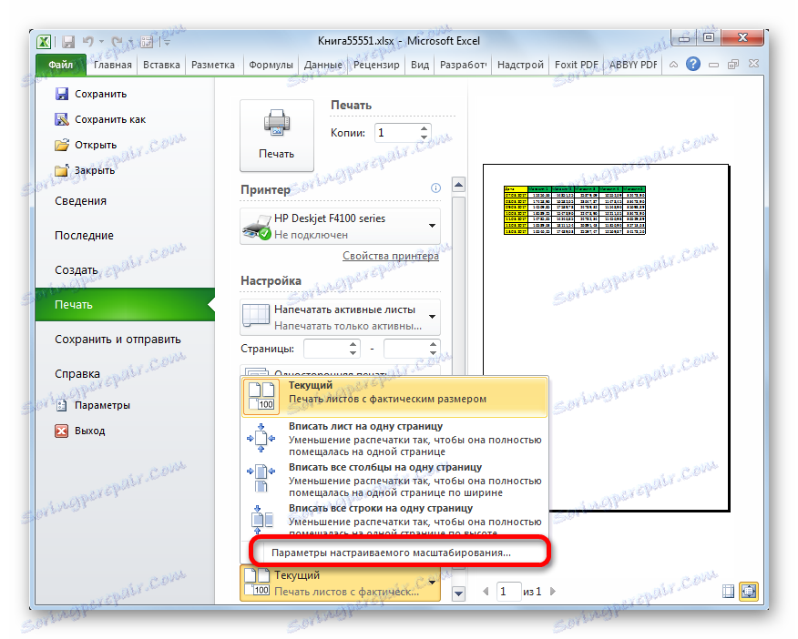Switch to the Файл tab

tap(61, 65)
